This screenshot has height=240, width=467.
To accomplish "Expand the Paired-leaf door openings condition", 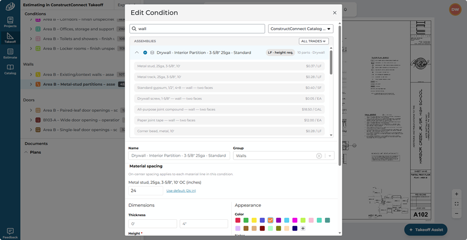I will [x=31, y=110].
